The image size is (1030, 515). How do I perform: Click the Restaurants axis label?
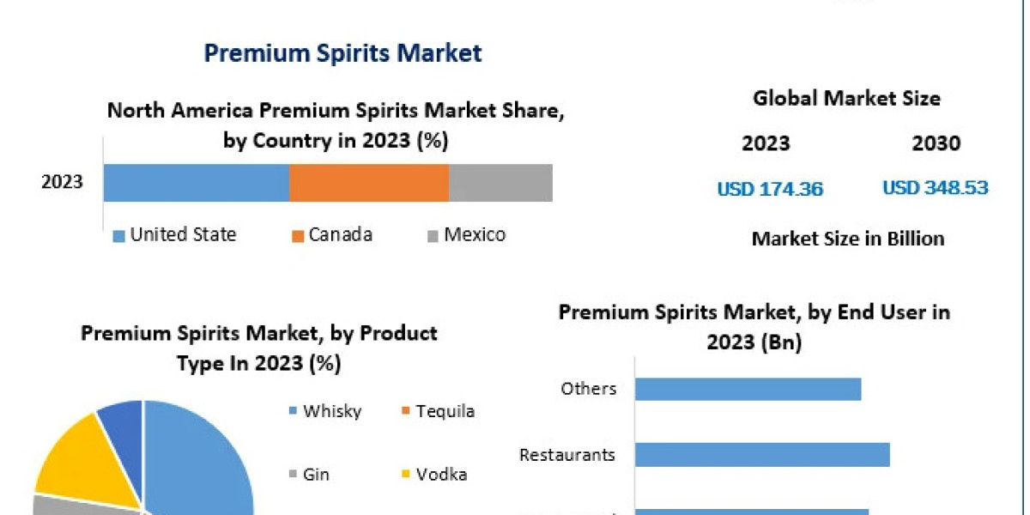(567, 455)
